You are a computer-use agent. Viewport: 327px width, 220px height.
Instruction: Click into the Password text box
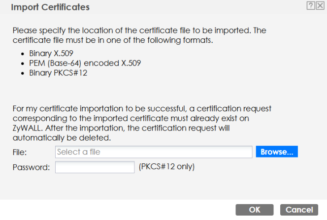point(95,167)
